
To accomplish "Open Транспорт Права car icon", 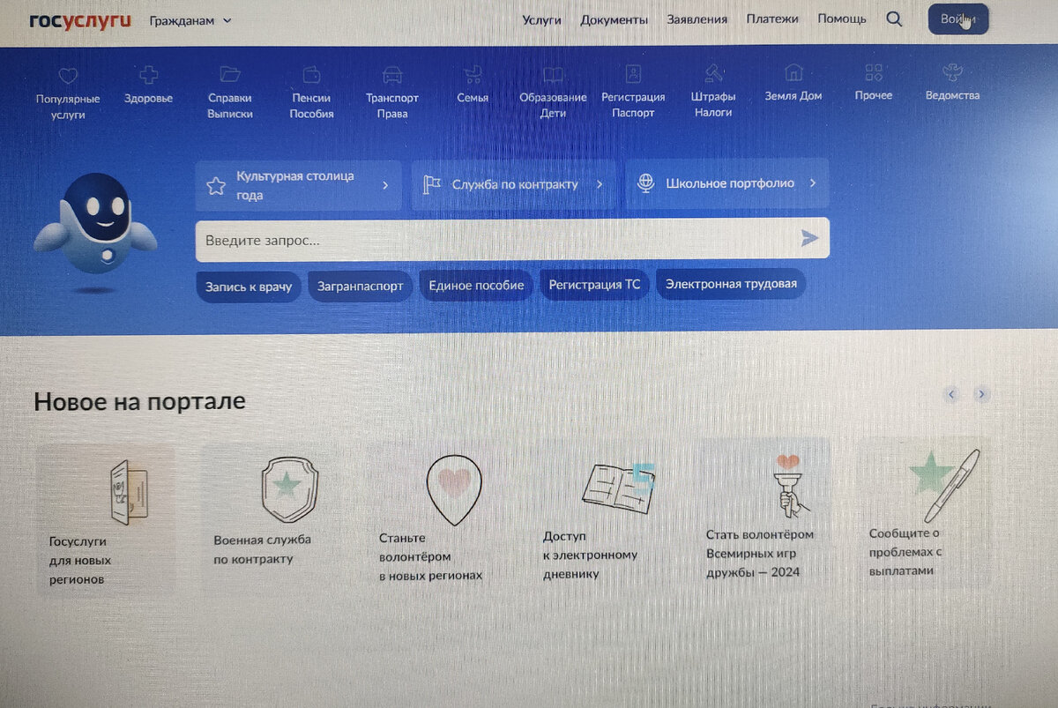I will 392,75.
